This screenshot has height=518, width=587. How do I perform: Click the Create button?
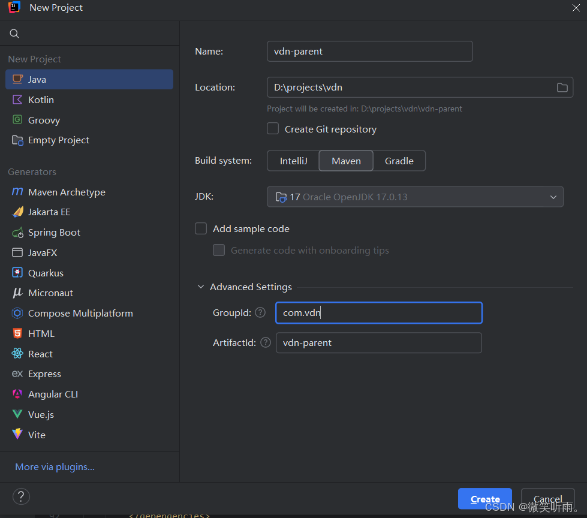485,499
